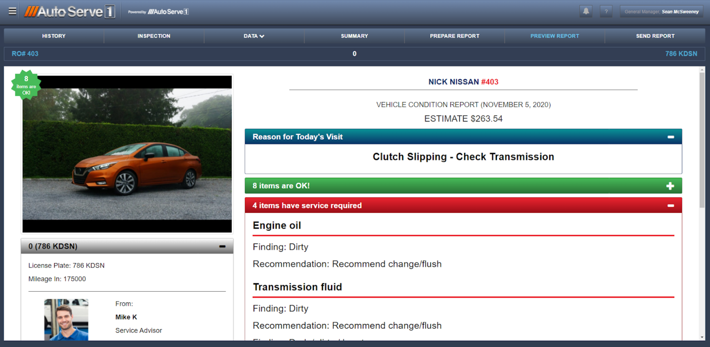Click License Plate: 786 KDSN text
The image size is (710, 347).
point(66,266)
